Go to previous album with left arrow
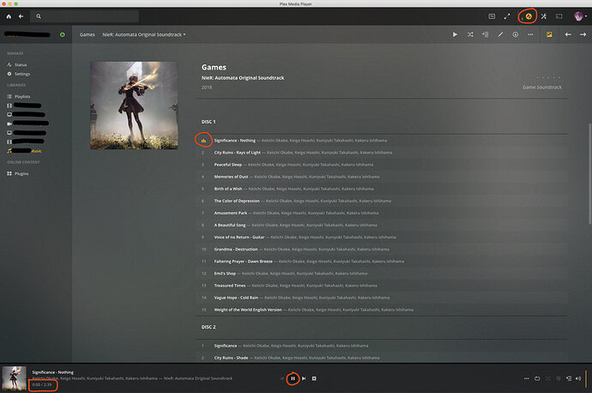This screenshot has height=393, width=592. tap(568, 34)
